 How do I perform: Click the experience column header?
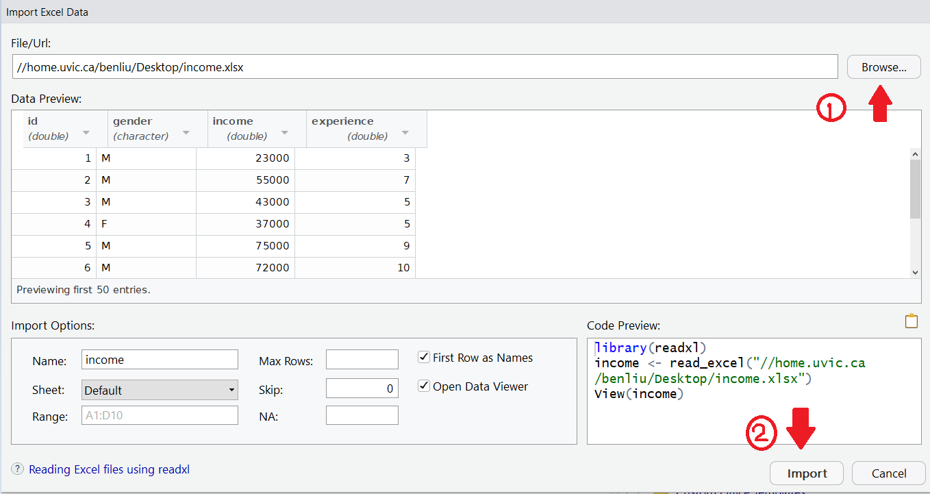coord(366,129)
